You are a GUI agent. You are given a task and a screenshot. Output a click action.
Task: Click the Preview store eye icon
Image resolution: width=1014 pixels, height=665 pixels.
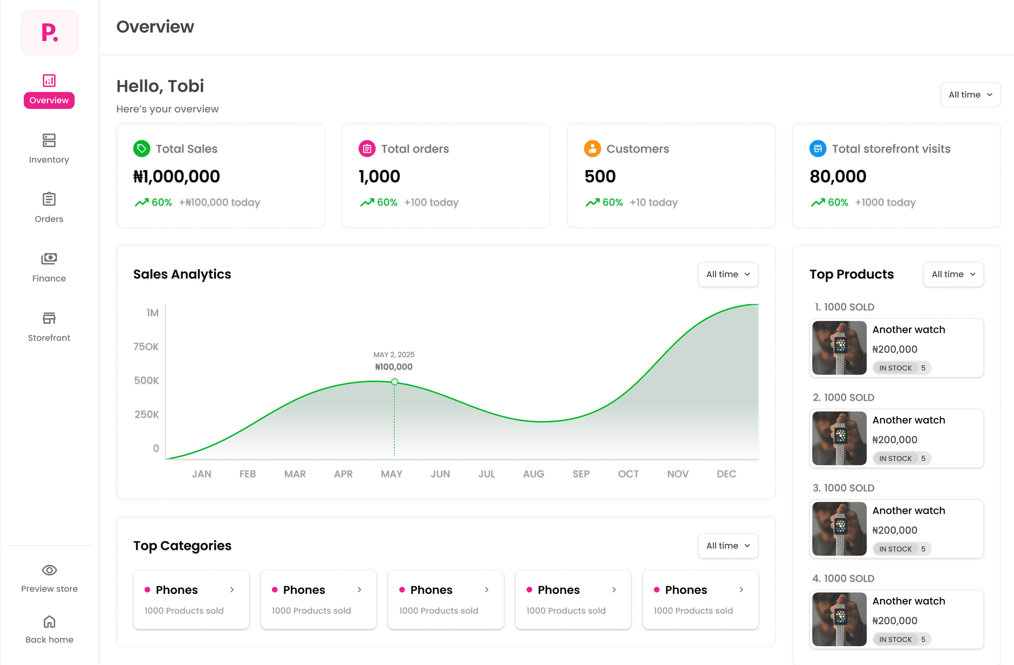coord(49,570)
